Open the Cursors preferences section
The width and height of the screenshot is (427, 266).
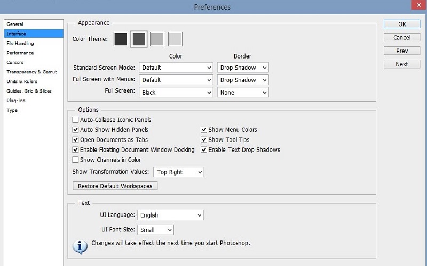(15, 63)
